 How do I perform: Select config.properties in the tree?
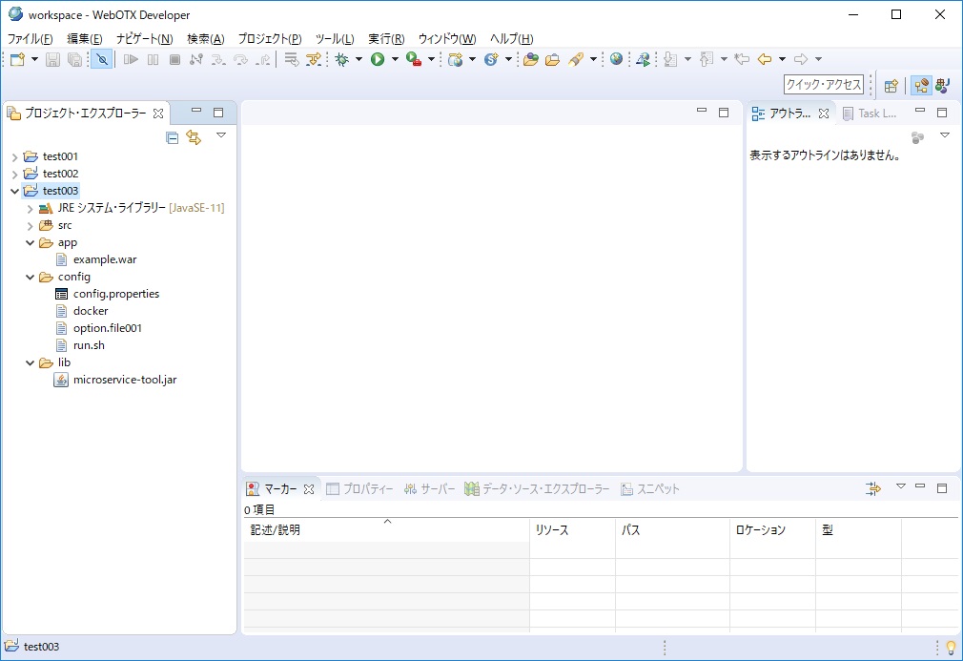click(x=115, y=294)
